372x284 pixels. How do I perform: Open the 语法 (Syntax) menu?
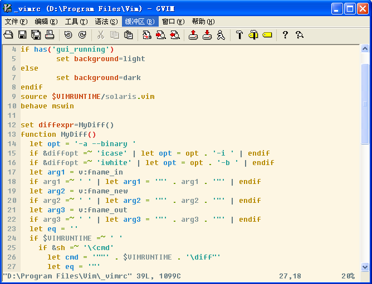pyautogui.click(x=106, y=21)
